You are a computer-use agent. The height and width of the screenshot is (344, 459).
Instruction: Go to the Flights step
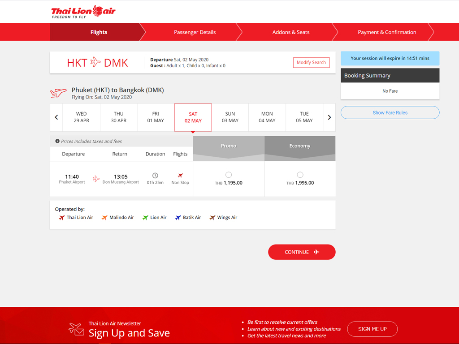pyautogui.click(x=99, y=32)
